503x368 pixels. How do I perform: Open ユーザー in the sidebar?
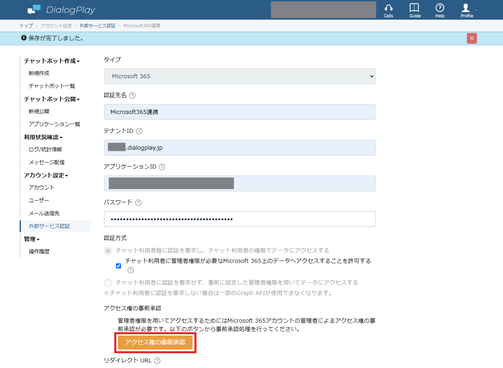(39, 201)
